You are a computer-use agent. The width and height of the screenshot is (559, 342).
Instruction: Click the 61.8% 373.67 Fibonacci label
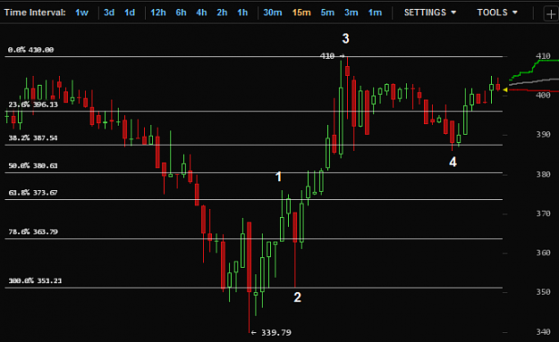point(33,193)
